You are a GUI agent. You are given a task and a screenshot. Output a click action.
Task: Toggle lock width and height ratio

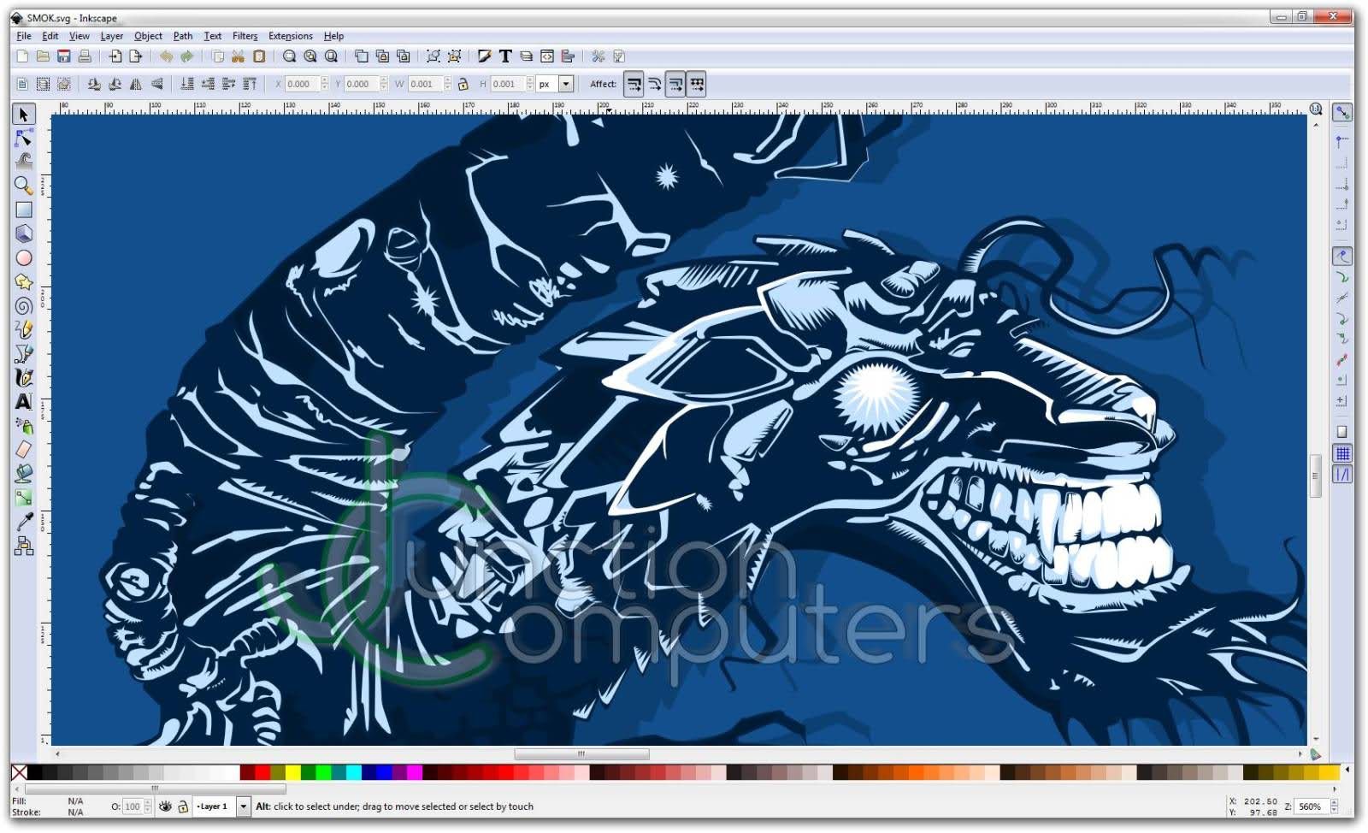(463, 84)
